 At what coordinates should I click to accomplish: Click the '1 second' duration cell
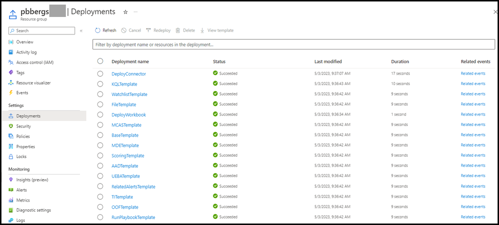pos(399,114)
